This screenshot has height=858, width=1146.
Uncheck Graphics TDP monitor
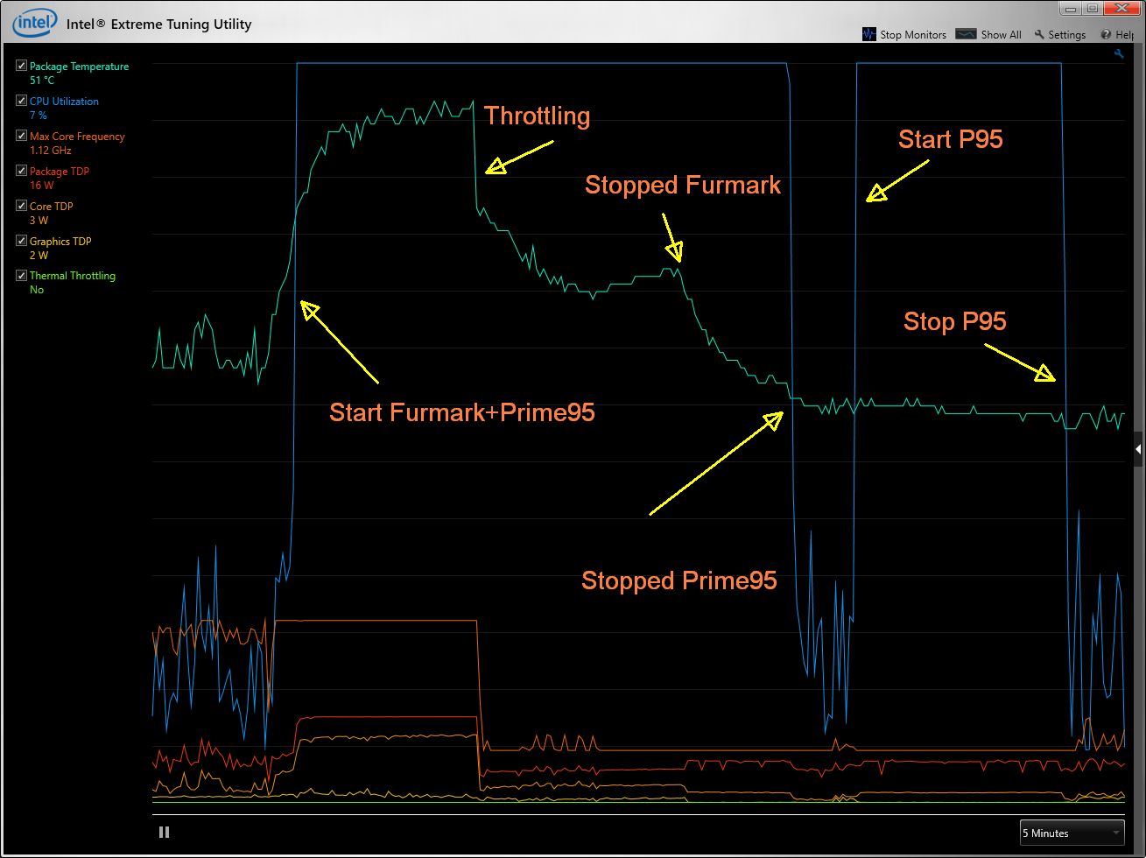point(22,241)
